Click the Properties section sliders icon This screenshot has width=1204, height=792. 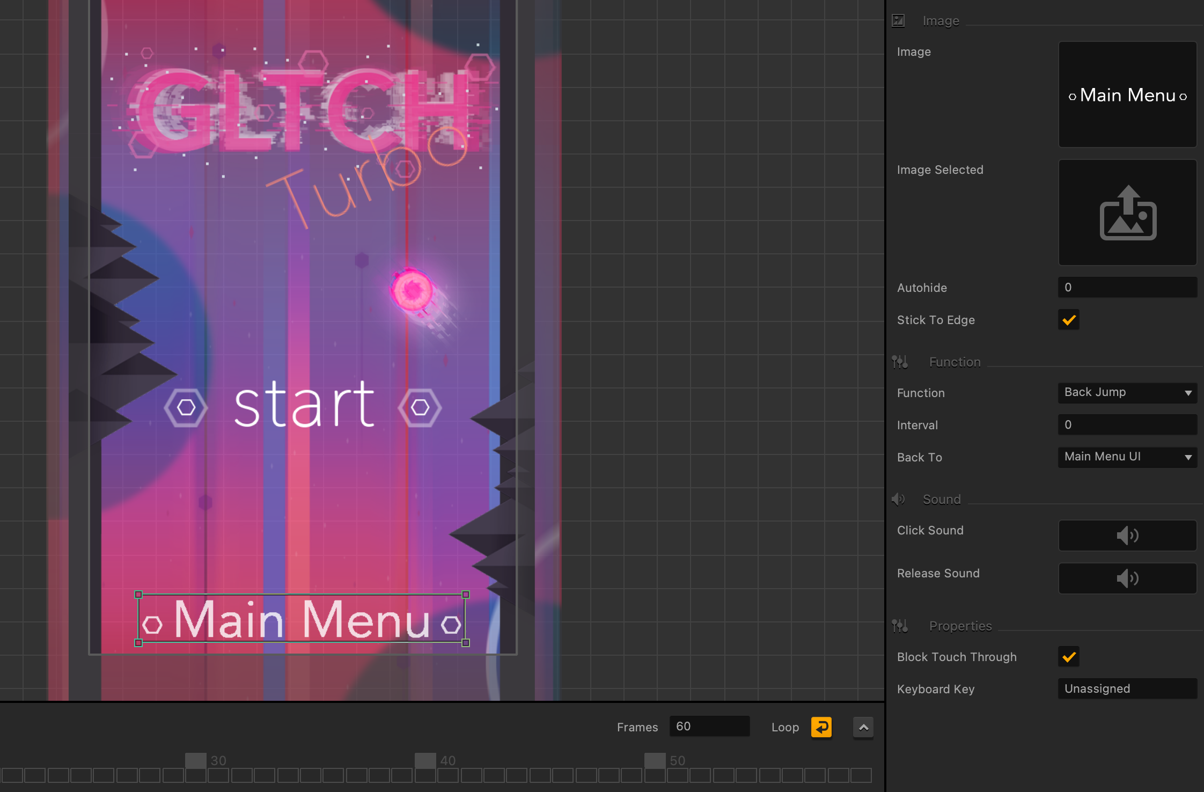(x=900, y=626)
